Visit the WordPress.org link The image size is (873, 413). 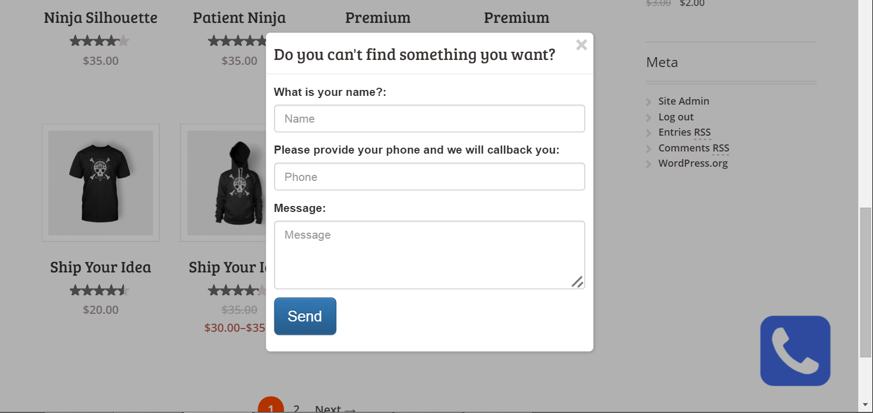pos(693,163)
